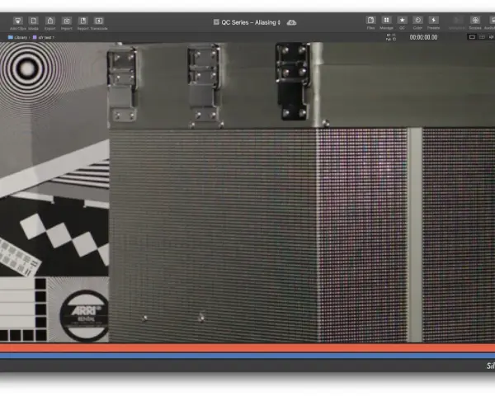Open the Files panel icon
Viewport: 495px width, 396px height.
coord(370,20)
